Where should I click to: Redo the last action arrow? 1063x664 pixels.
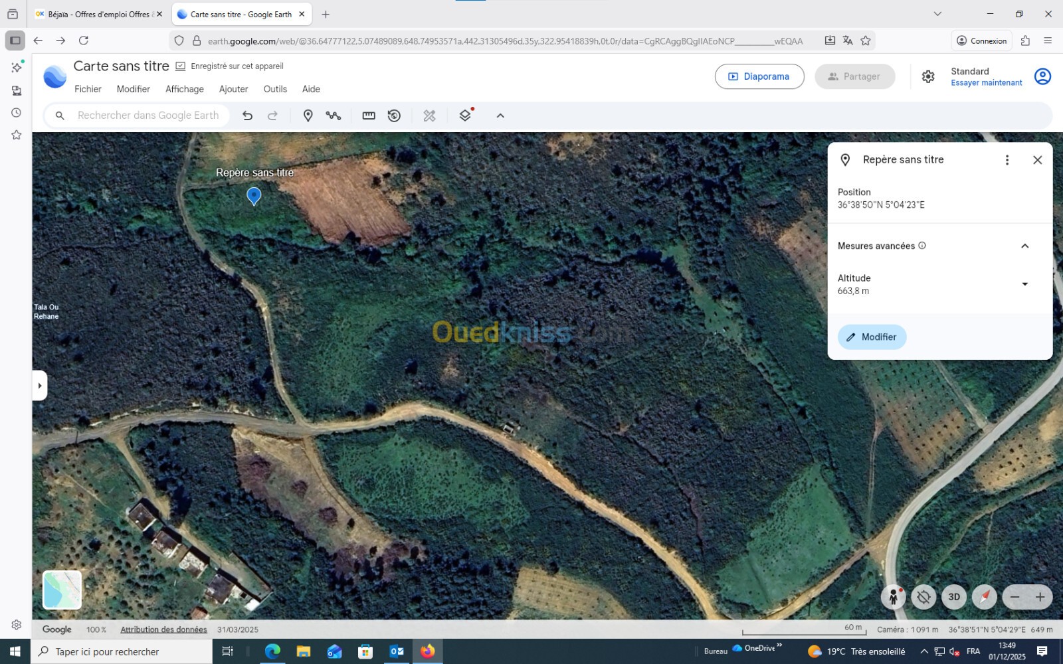(x=272, y=116)
